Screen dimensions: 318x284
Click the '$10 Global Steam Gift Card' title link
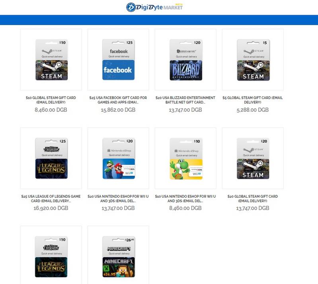tap(51, 100)
